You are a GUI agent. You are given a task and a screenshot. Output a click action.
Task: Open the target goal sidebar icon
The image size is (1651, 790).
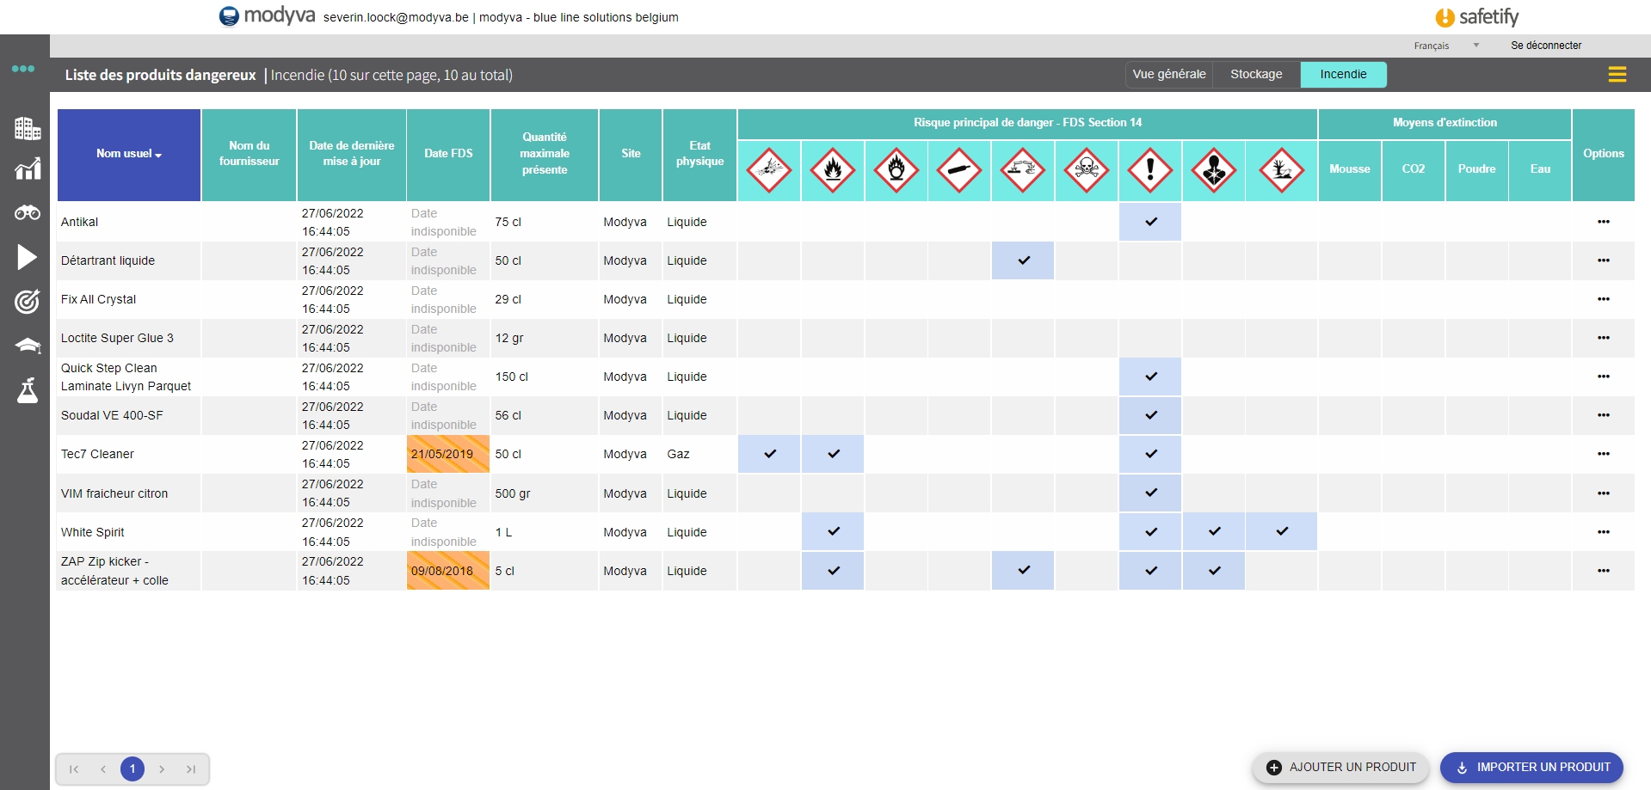click(28, 301)
